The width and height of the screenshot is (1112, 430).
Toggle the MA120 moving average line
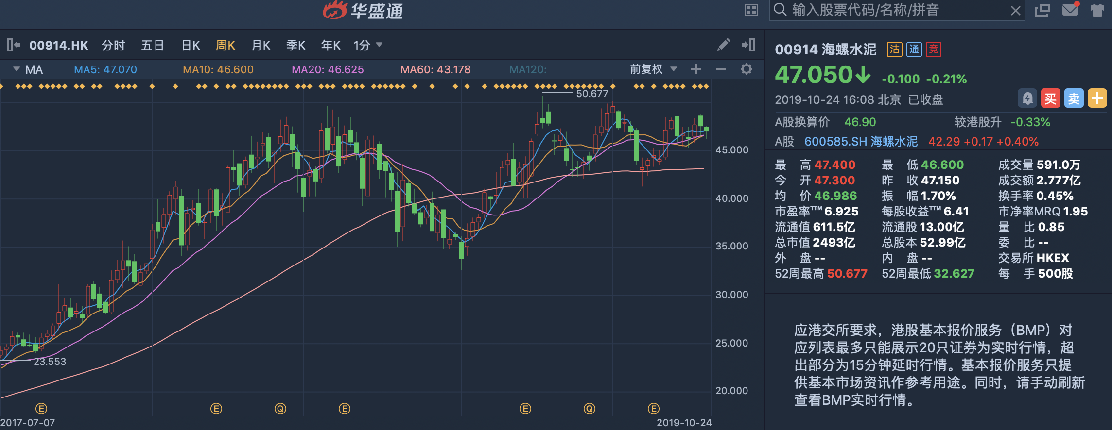coord(528,70)
